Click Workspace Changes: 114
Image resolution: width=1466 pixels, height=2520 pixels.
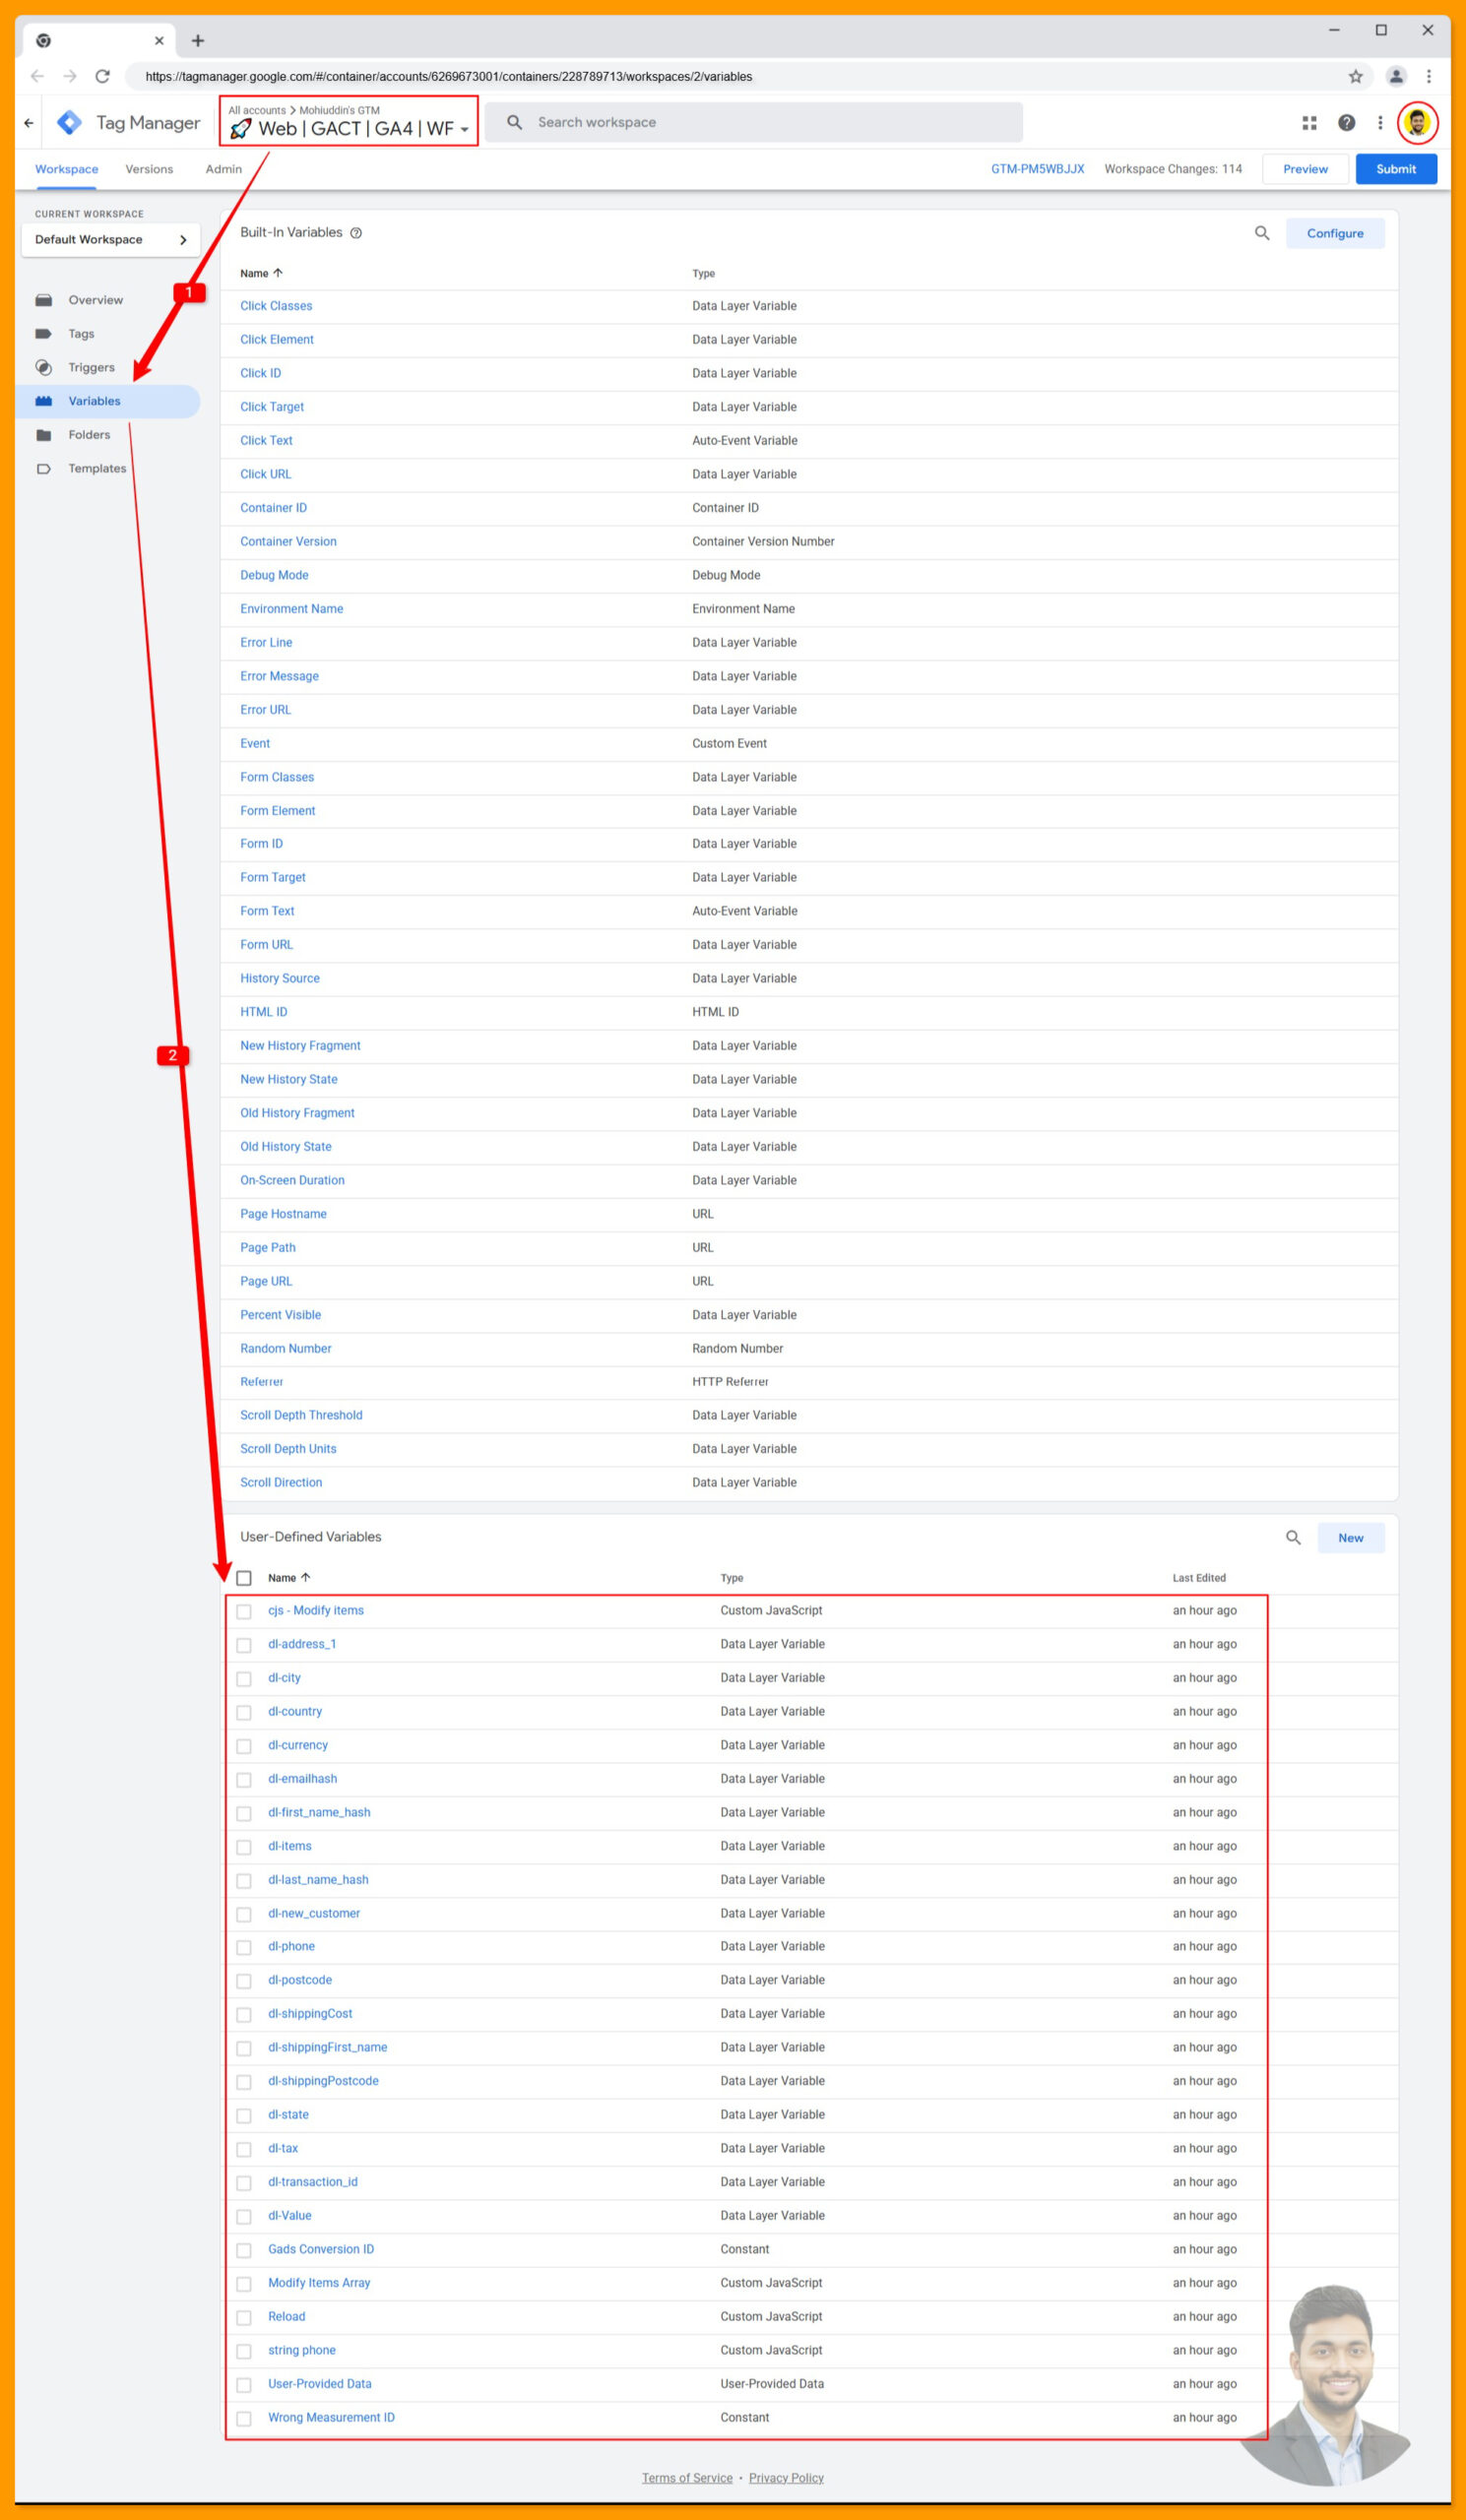click(x=1173, y=169)
